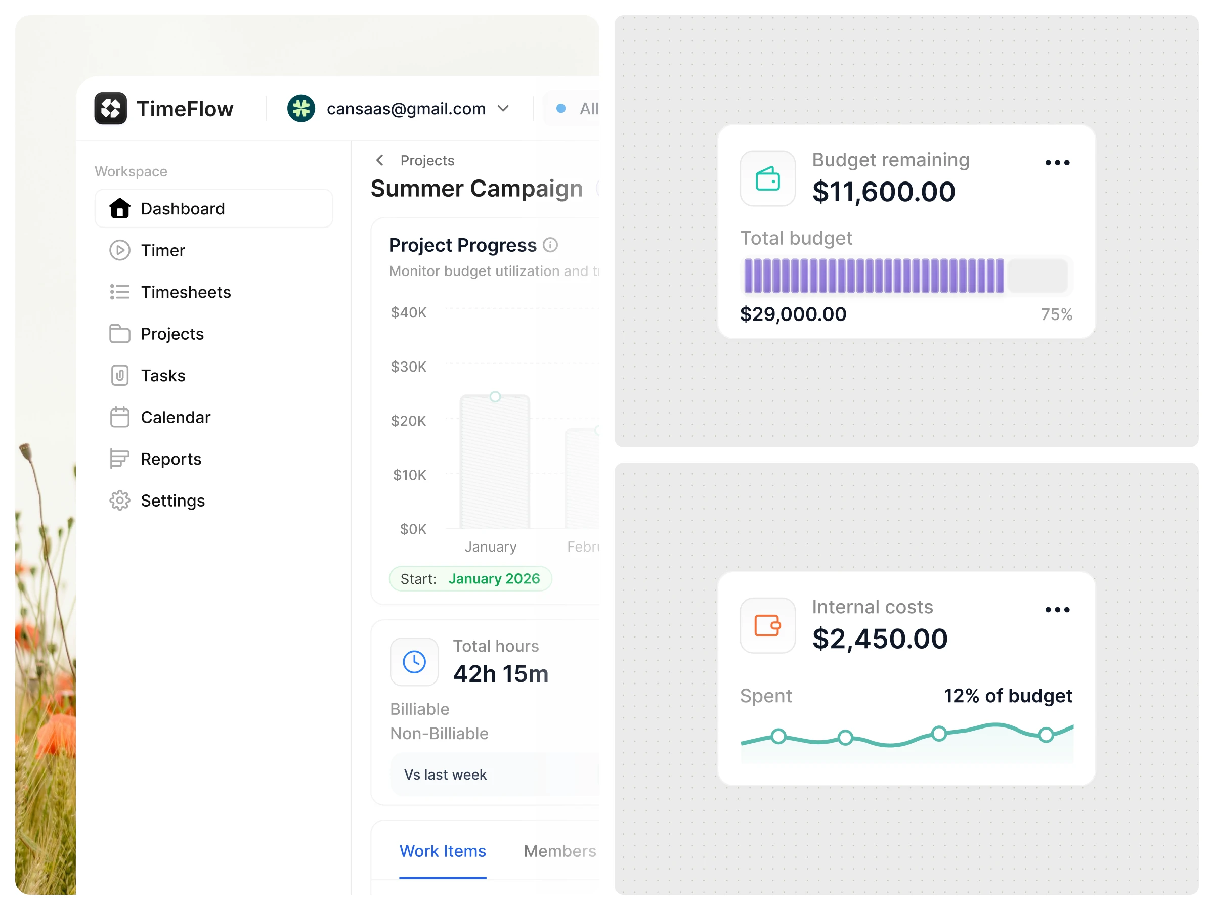Click the Project Progress info icon
The image size is (1214, 910).
(550, 245)
